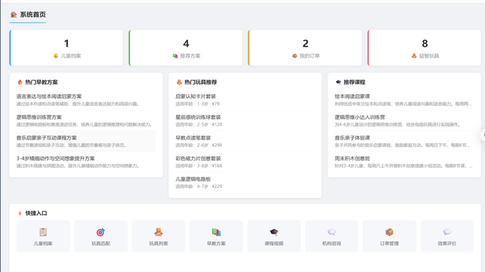Go to 机构咨询 shortcut label

pos(331,244)
